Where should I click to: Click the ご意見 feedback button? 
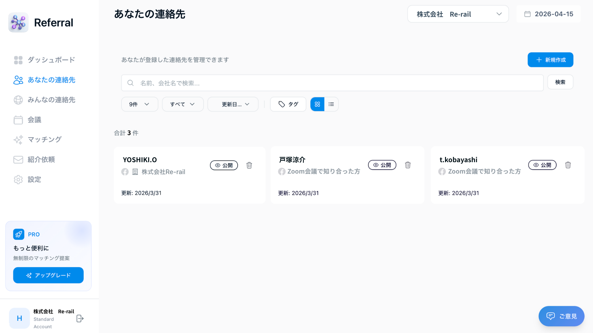click(x=561, y=316)
